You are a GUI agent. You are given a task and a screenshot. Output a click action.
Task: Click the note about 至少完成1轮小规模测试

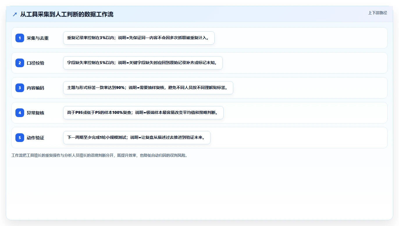(137, 138)
